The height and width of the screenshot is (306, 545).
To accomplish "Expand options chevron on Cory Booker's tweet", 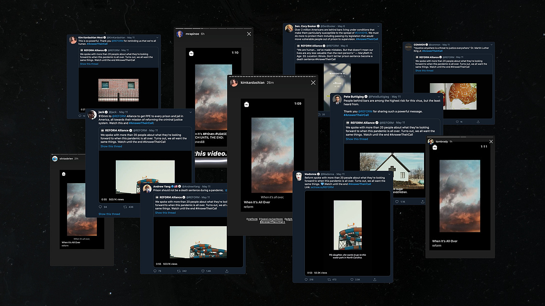I will coord(378,26).
